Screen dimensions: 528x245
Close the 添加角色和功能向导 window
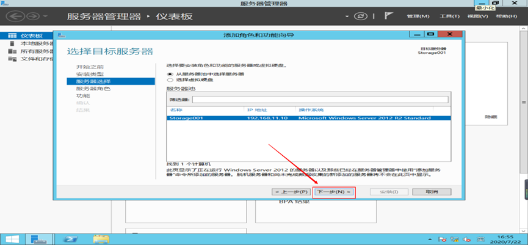click(450, 34)
